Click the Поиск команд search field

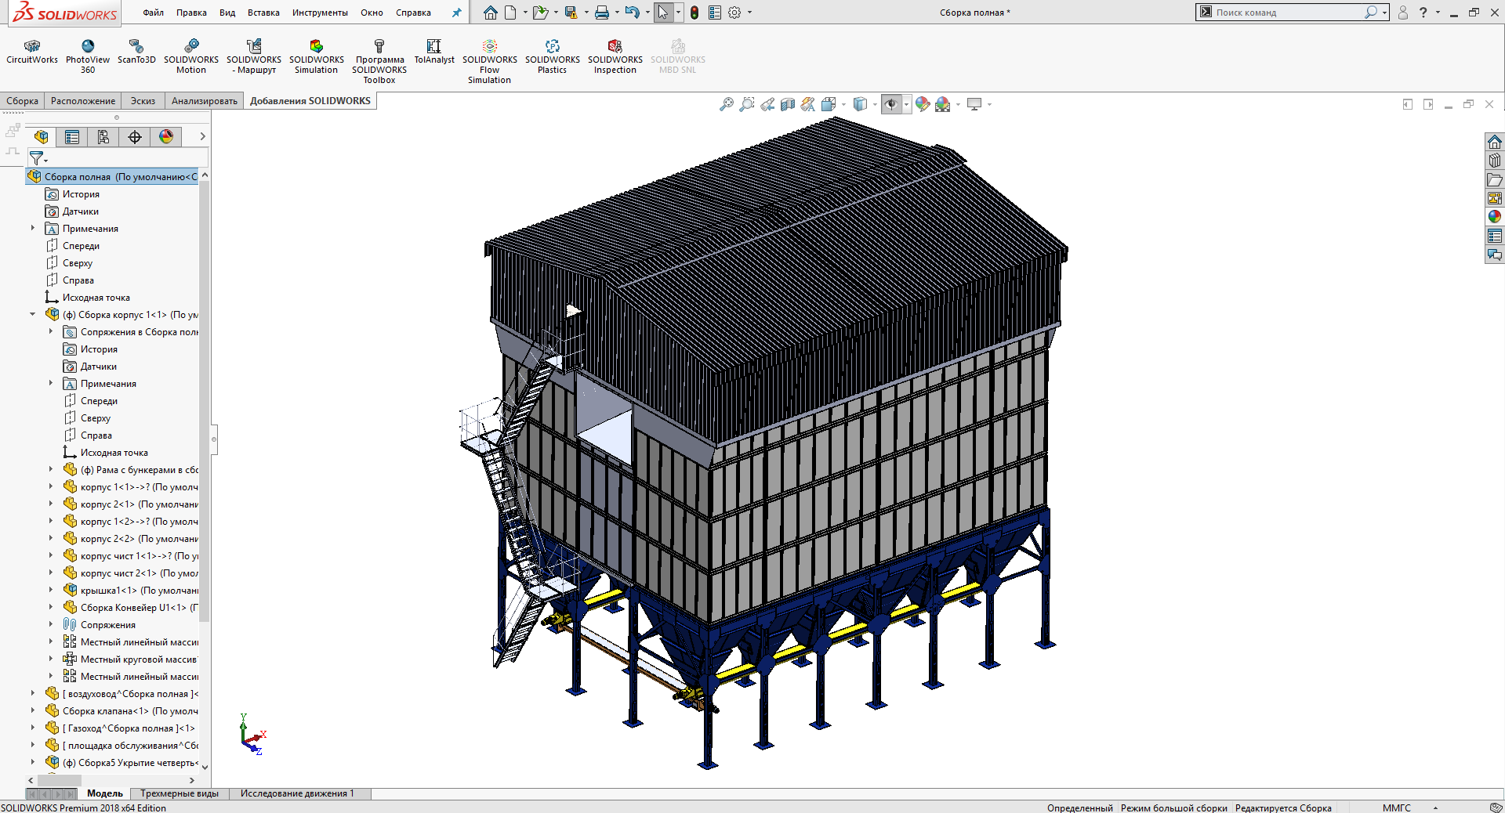coord(1286,13)
